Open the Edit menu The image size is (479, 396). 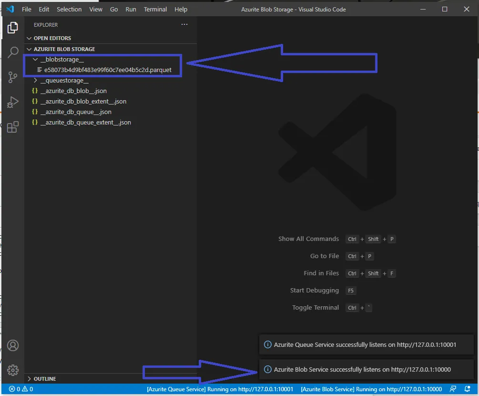(44, 10)
